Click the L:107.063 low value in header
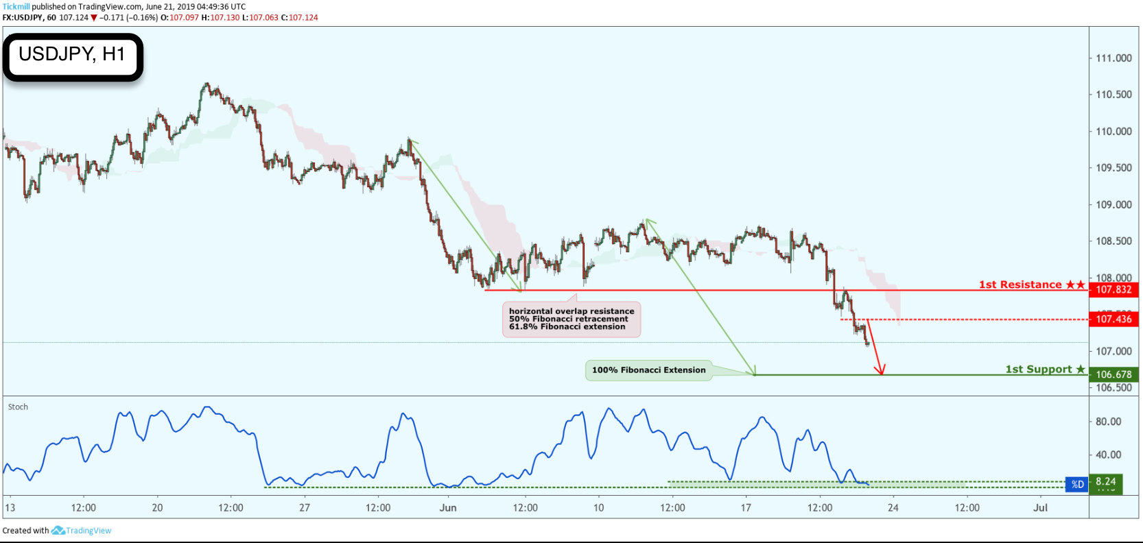 pyautogui.click(x=260, y=17)
